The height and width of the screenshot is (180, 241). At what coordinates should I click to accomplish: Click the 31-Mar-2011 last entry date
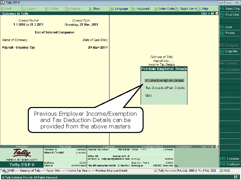(98, 47)
